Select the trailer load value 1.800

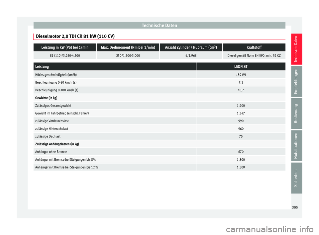(x=241, y=160)
